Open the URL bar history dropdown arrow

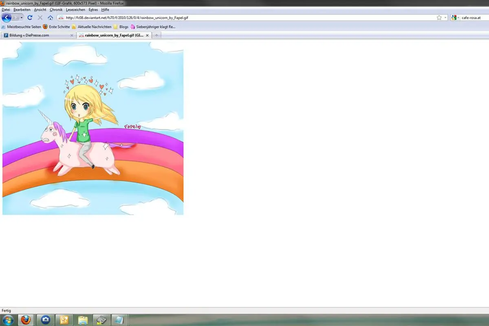tap(445, 18)
